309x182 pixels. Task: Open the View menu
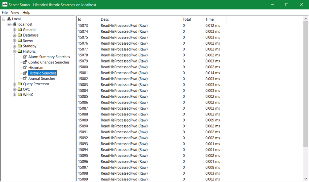(15, 13)
